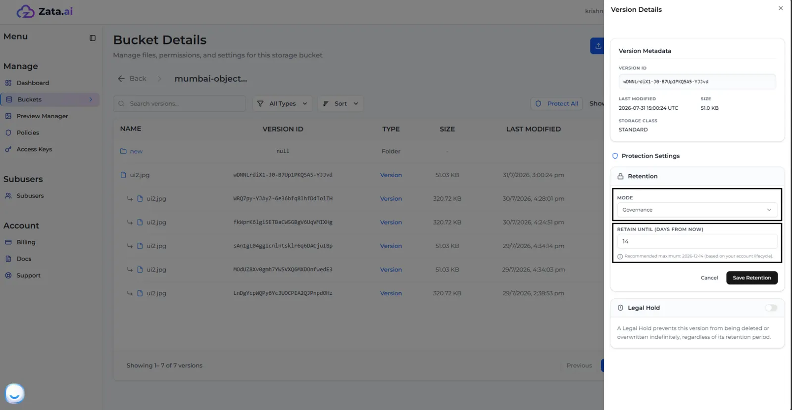
Task: Click Version link for sAn1gL04 row
Action: (391, 246)
